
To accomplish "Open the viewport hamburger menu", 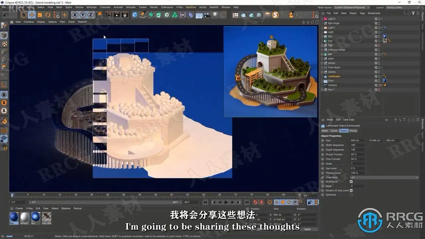I will tap(12, 22).
